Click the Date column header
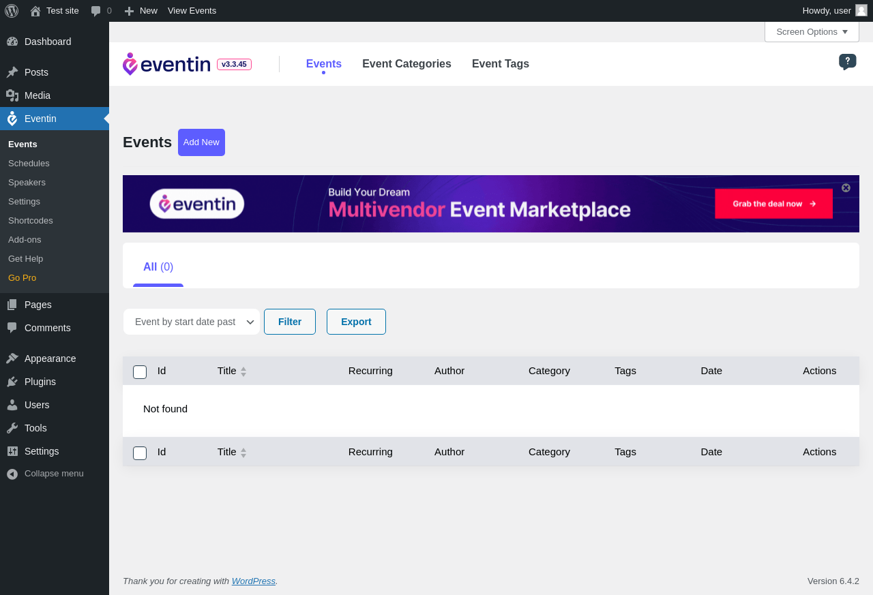 tap(711, 371)
